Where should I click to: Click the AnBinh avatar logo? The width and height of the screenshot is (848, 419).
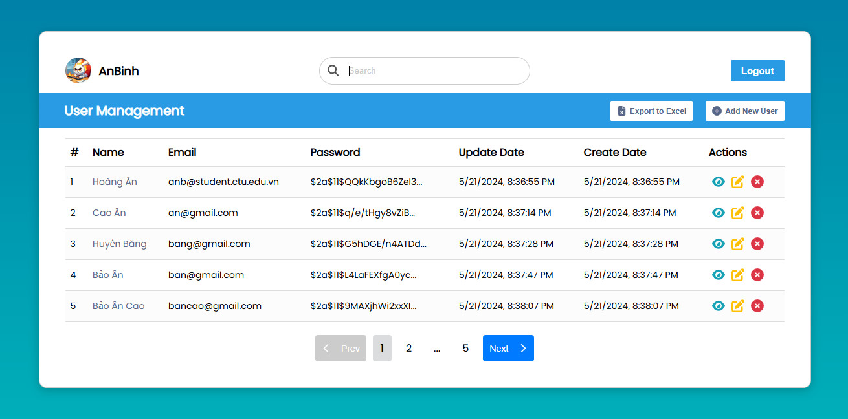(x=78, y=70)
